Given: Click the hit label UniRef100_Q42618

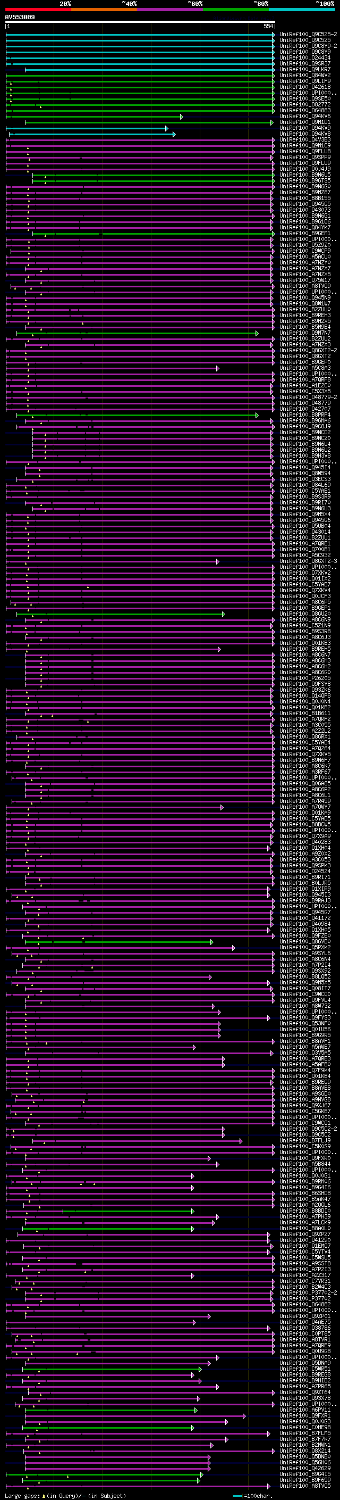Looking at the screenshot, I should click(305, 87).
